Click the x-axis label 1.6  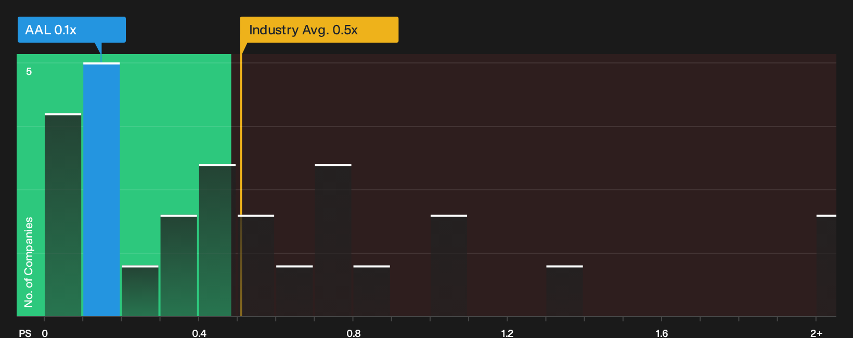click(662, 333)
